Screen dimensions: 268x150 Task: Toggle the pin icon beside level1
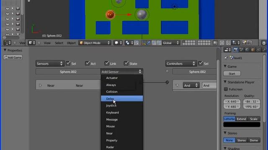[x=226, y=58]
